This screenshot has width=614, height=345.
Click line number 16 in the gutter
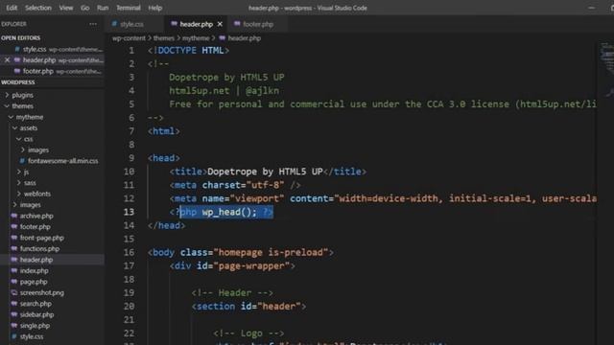pos(129,252)
